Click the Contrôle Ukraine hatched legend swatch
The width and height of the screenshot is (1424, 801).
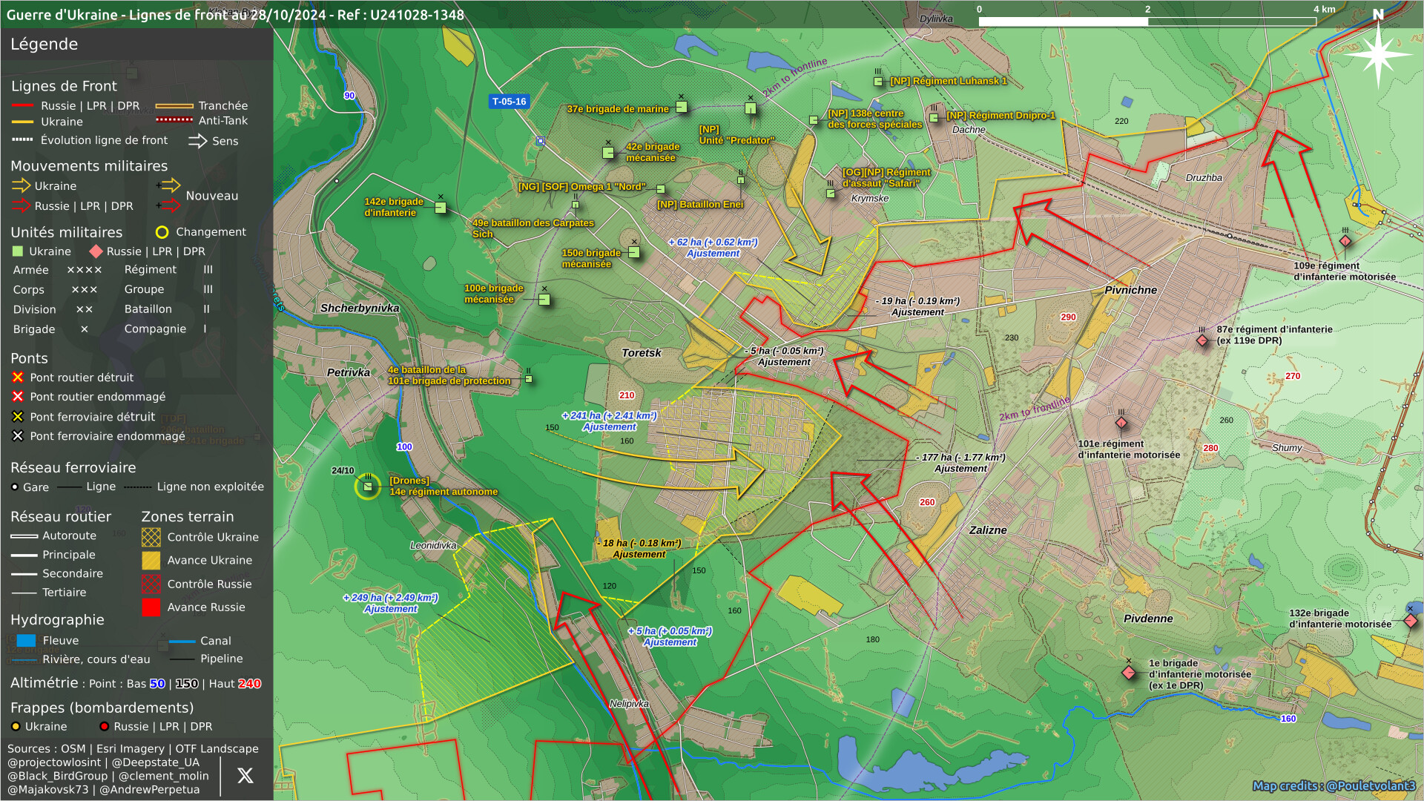[151, 537]
